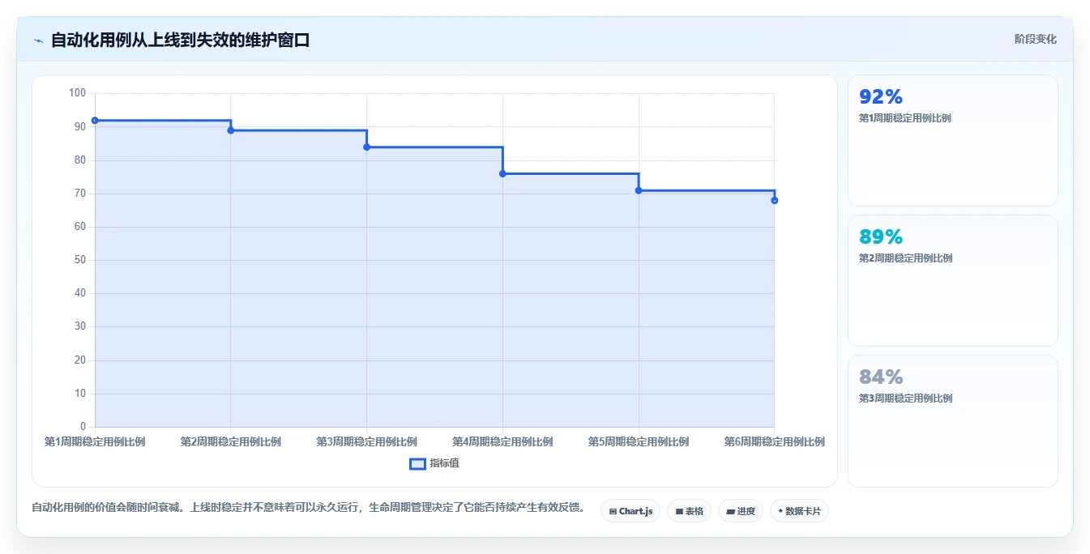Click the 第6周期 data point at 68

point(774,200)
